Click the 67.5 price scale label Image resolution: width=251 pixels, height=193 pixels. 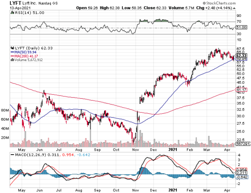pyautogui.click(x=241, y=49)
